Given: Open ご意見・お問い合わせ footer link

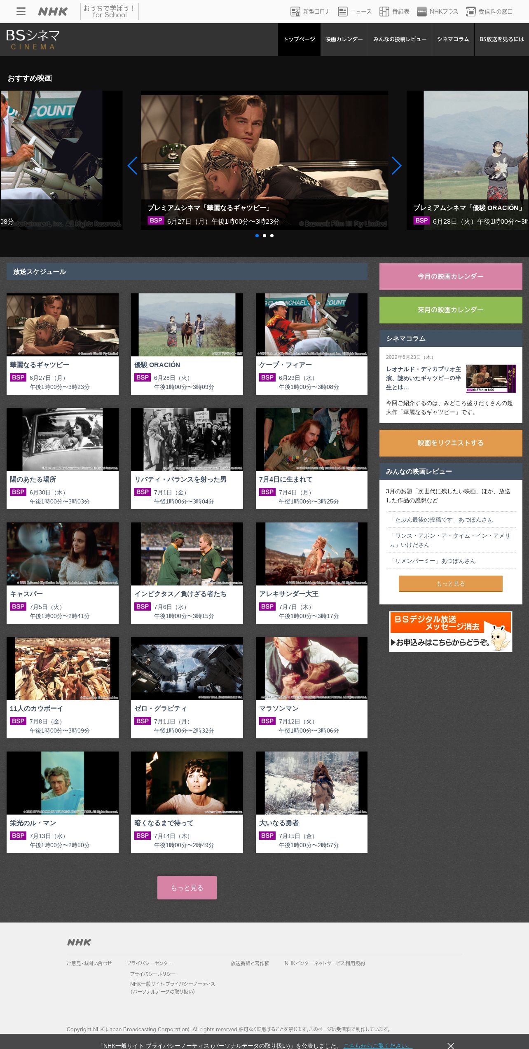Looking at the screenshot, I should point(89,963).
